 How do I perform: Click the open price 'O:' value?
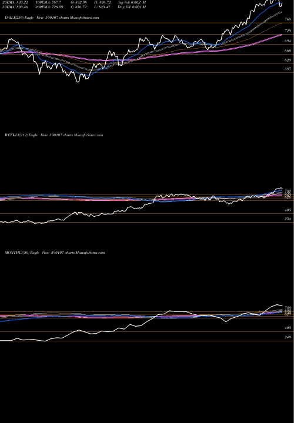tap(79, 2)
